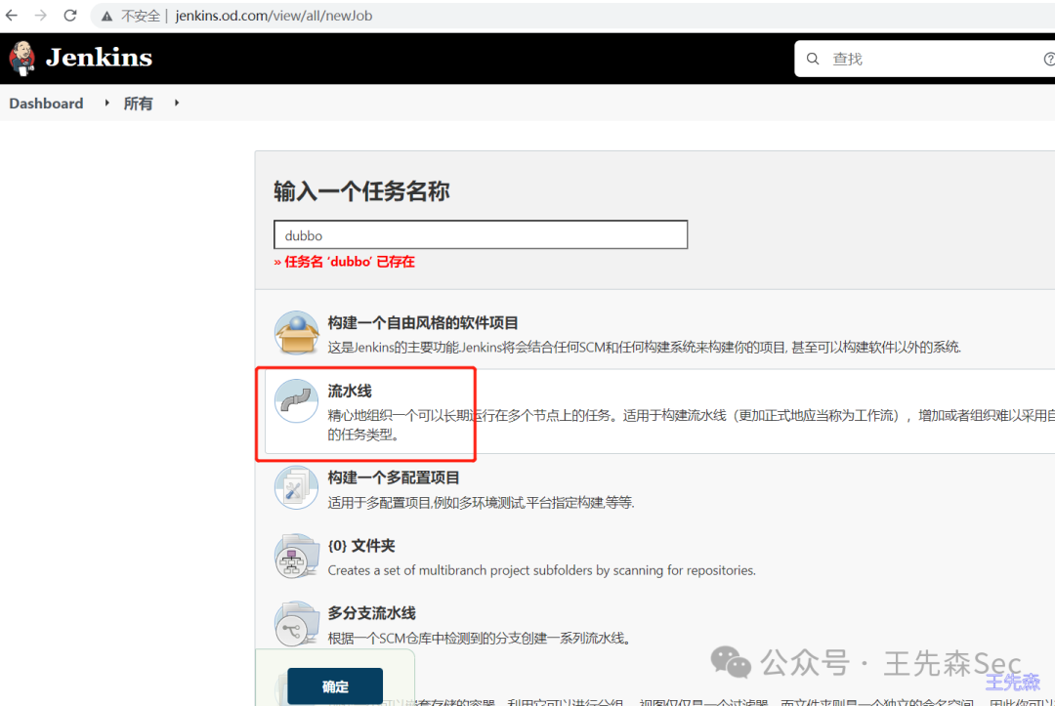The image size is (1055, 706).
Task: Choose the 多分支流水线 title
Action: pos(371,613)
